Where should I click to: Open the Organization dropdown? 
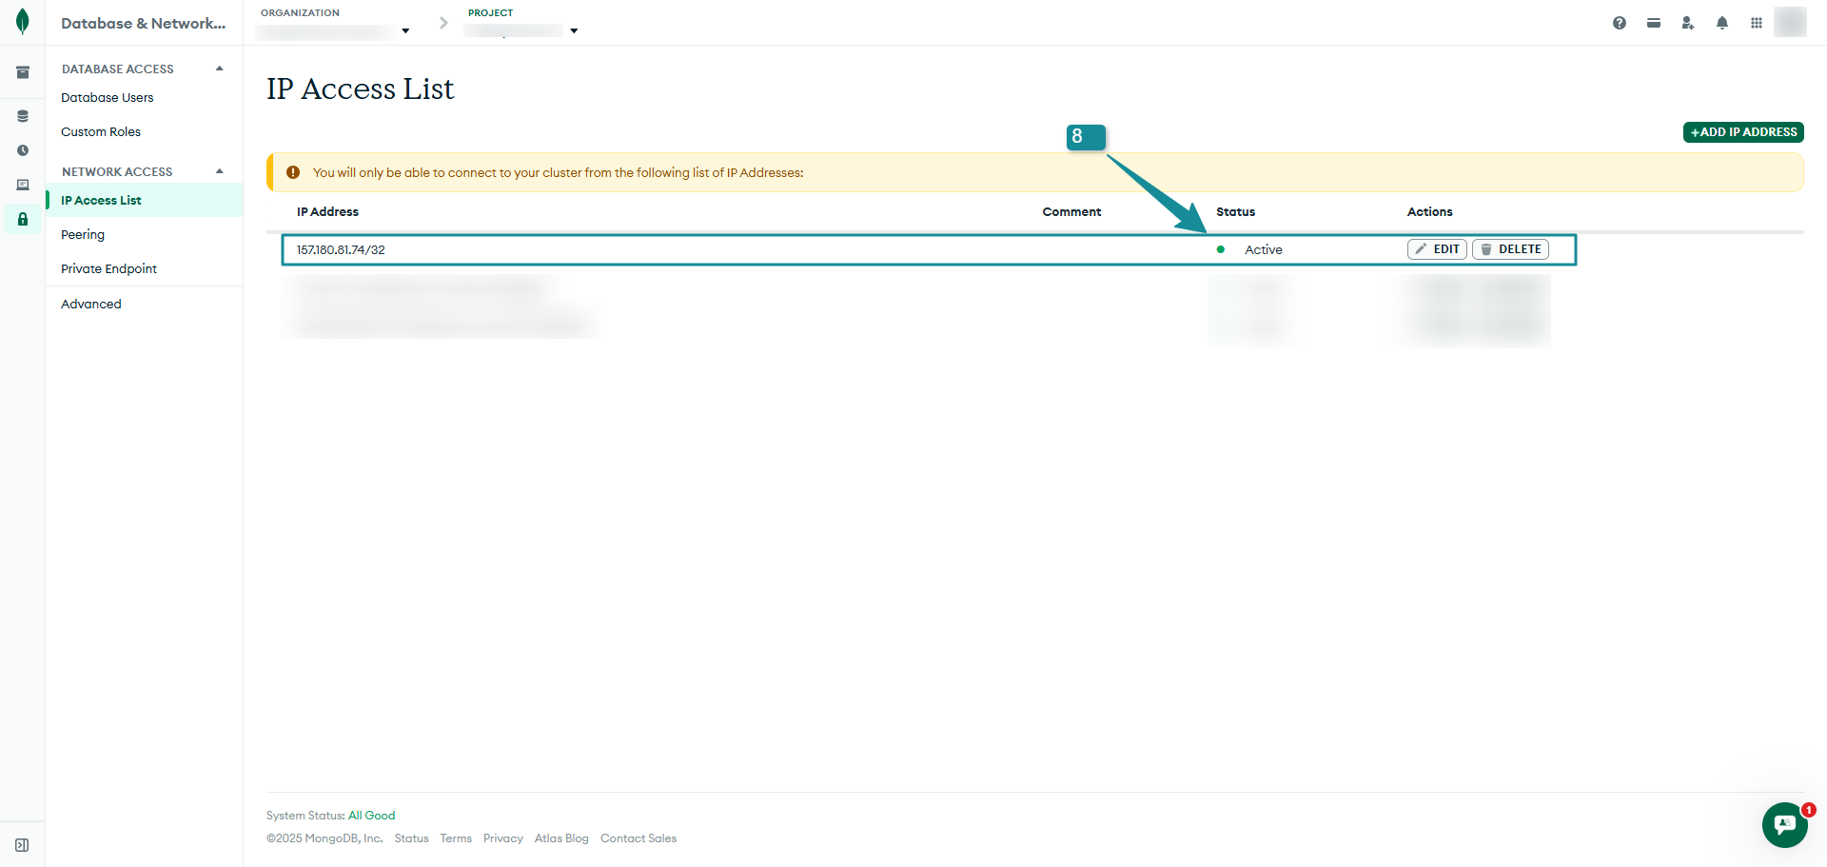point(405,31)
